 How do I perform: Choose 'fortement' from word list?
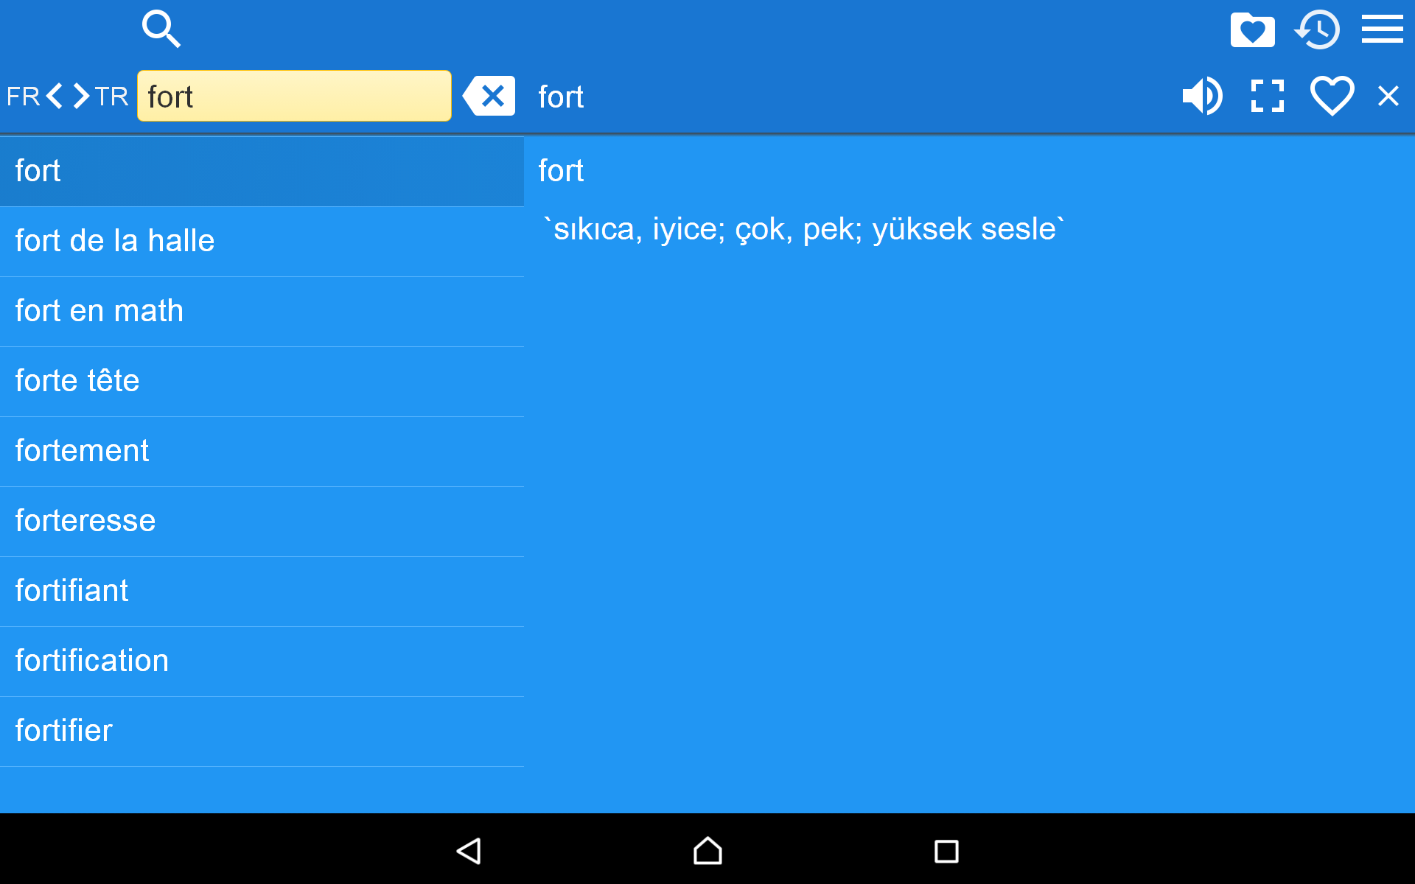pos(262,451)
